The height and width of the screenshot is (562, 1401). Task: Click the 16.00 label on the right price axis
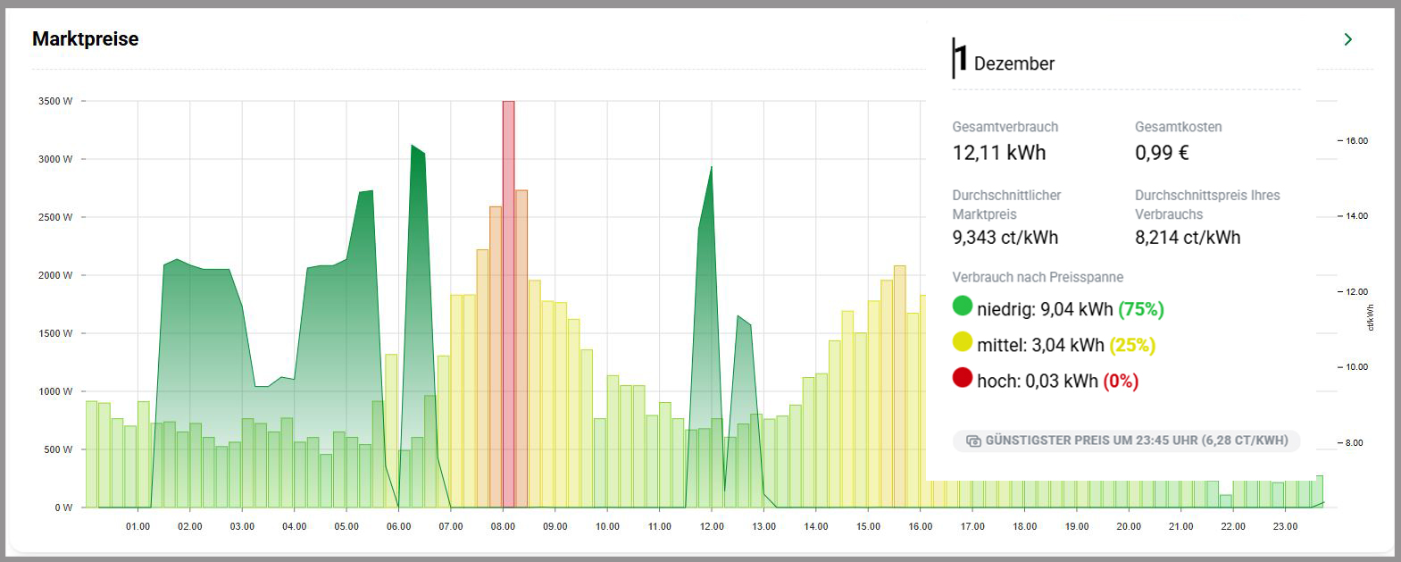click(1356, 141)
